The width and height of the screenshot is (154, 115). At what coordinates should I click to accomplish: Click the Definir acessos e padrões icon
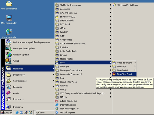point(8,42)
